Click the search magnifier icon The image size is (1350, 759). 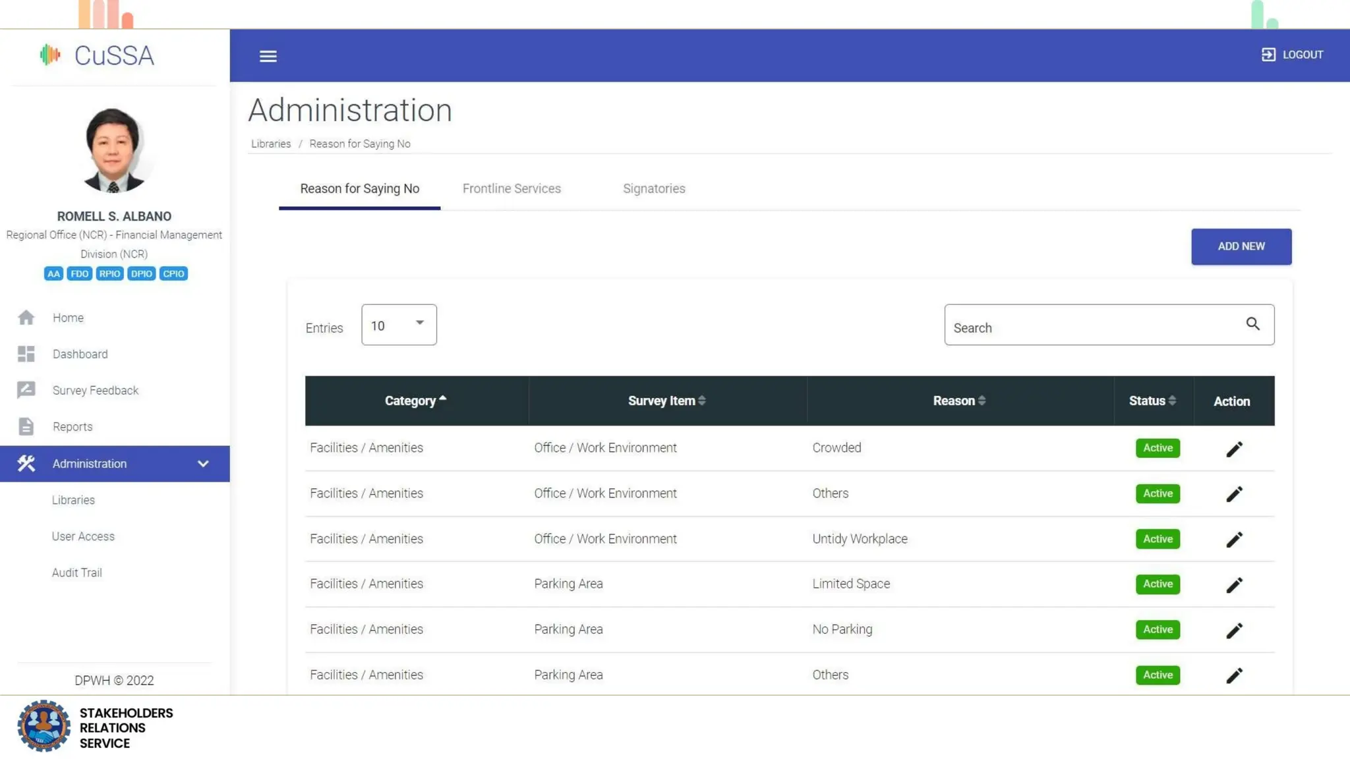click(1252, 324)
